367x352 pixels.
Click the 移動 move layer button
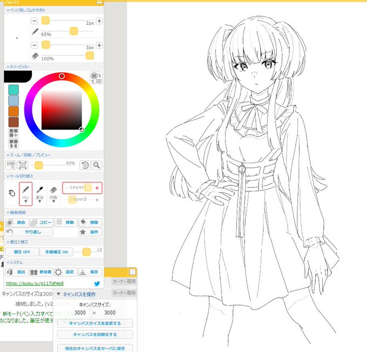click(66, 222)
